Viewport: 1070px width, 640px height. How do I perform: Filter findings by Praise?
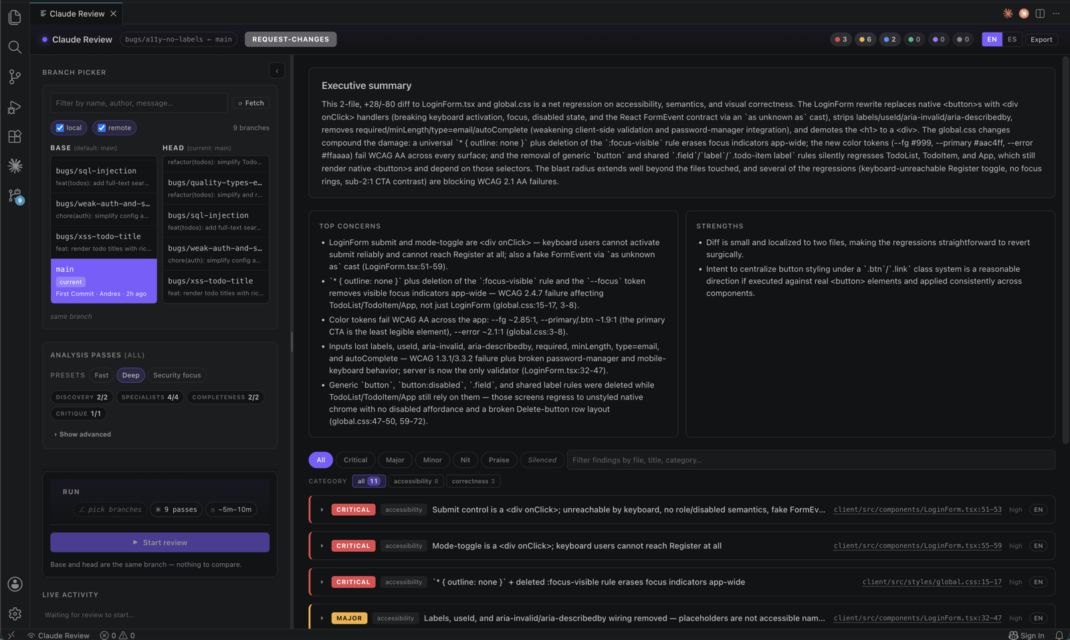point(499,460)
